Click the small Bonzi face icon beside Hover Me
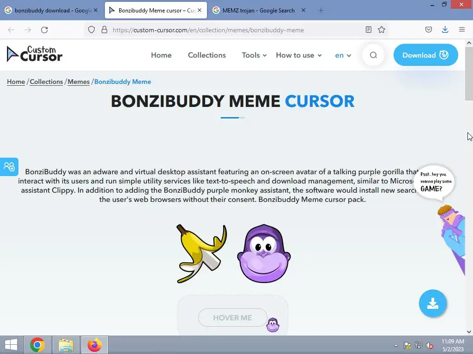The width and height of the screenshot is (473, 354). point(273,325)
